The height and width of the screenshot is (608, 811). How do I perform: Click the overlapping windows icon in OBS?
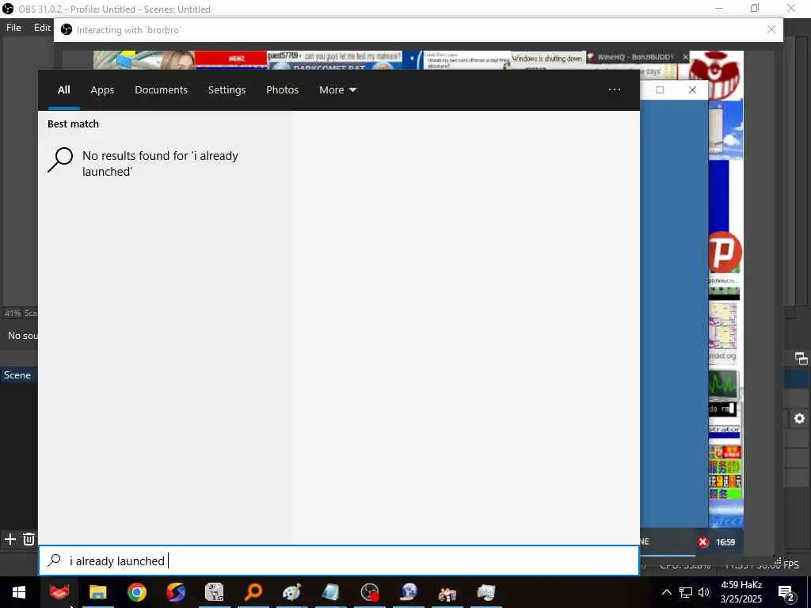801,359
